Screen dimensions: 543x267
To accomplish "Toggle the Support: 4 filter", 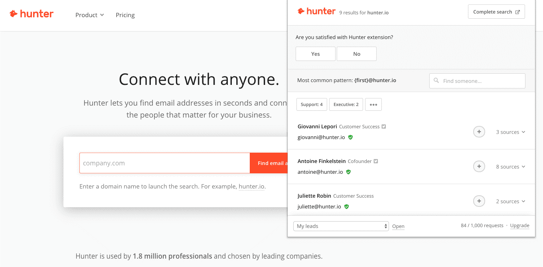I will tap(312, 104).
